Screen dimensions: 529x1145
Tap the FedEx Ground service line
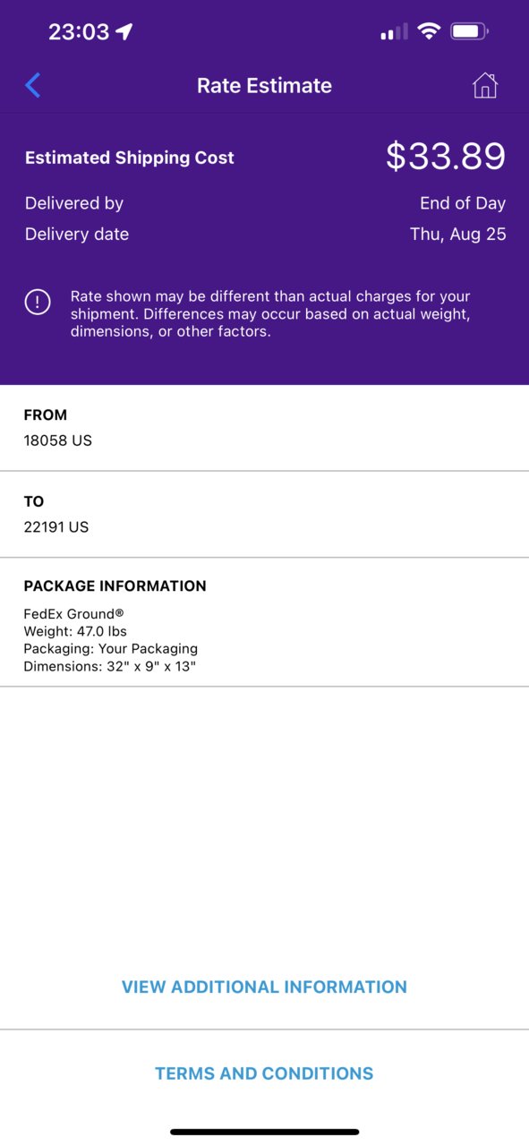click(x=73, y=614)
